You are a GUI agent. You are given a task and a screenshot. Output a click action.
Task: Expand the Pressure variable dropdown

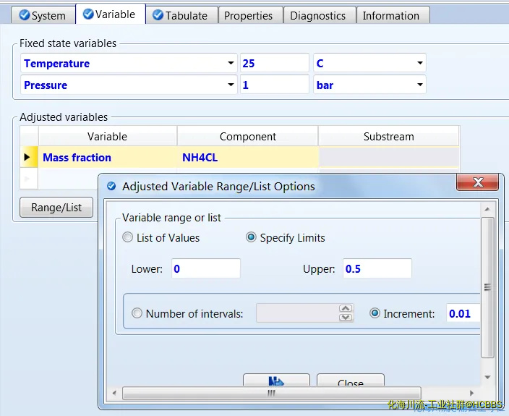pyautogui.click(x=231, y=85)
